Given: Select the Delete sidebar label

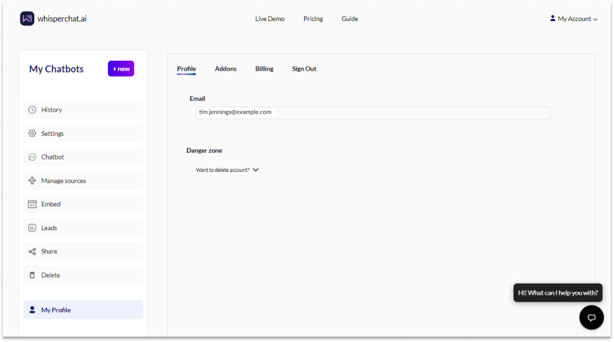Looking at the screenshot, I should tap(50, 275).
